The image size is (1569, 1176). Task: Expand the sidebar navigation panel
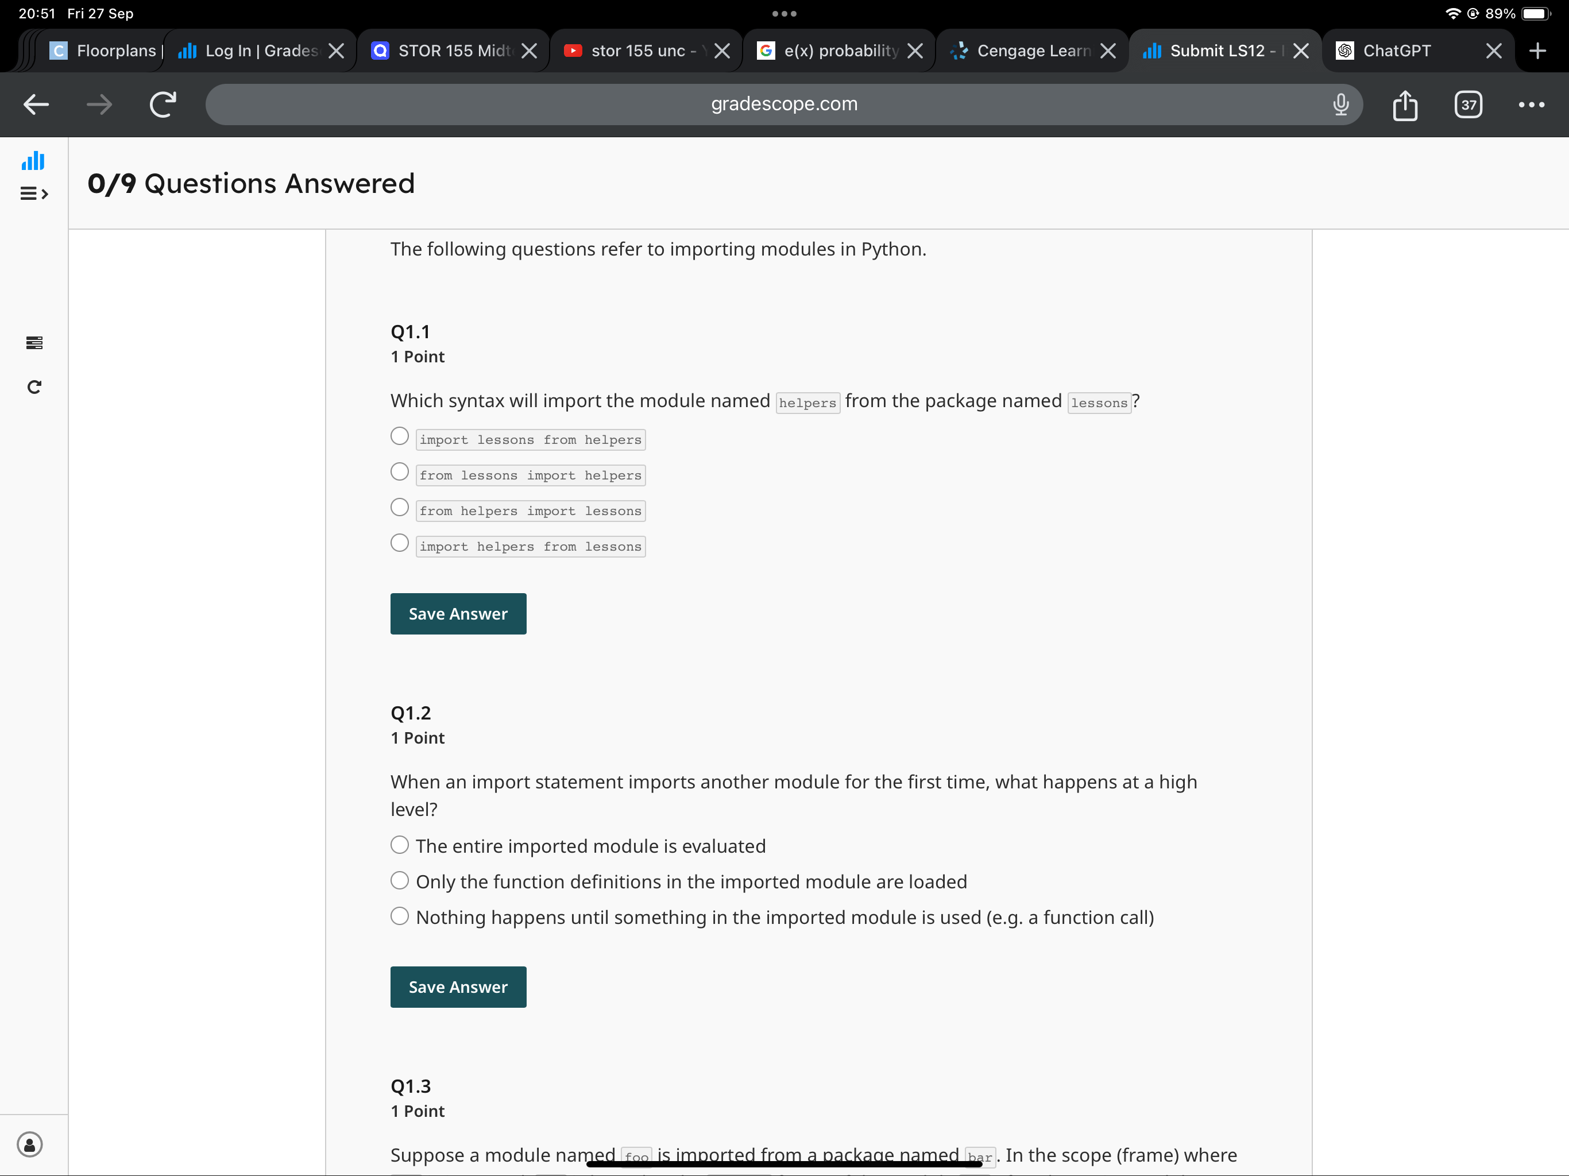(35, 194)
